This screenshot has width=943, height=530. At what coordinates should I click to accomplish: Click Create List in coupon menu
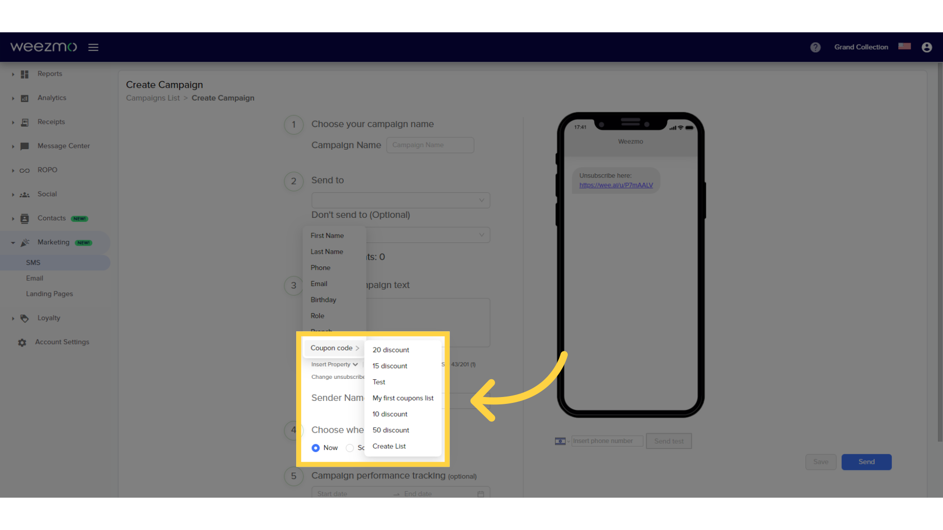coord(389,446)
